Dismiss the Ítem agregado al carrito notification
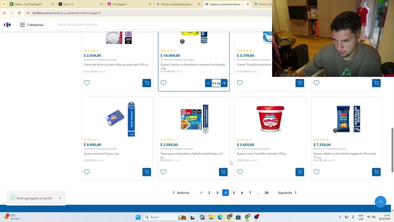Viewport: 394px width, 222px height. coord(60,198)
